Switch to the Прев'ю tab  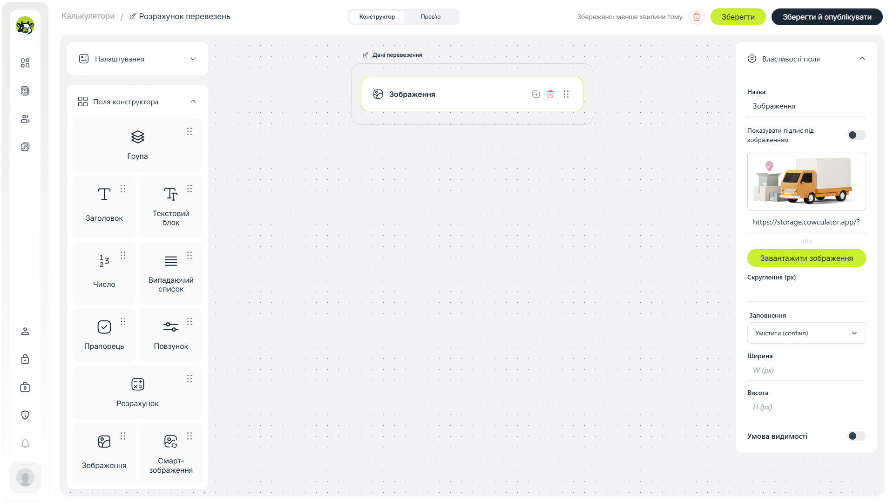point(431,17)
